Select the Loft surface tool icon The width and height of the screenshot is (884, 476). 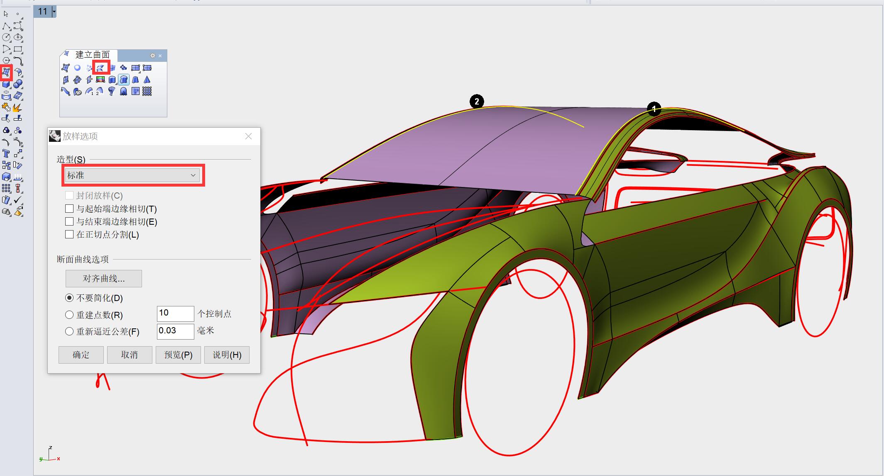click(101, 68)
